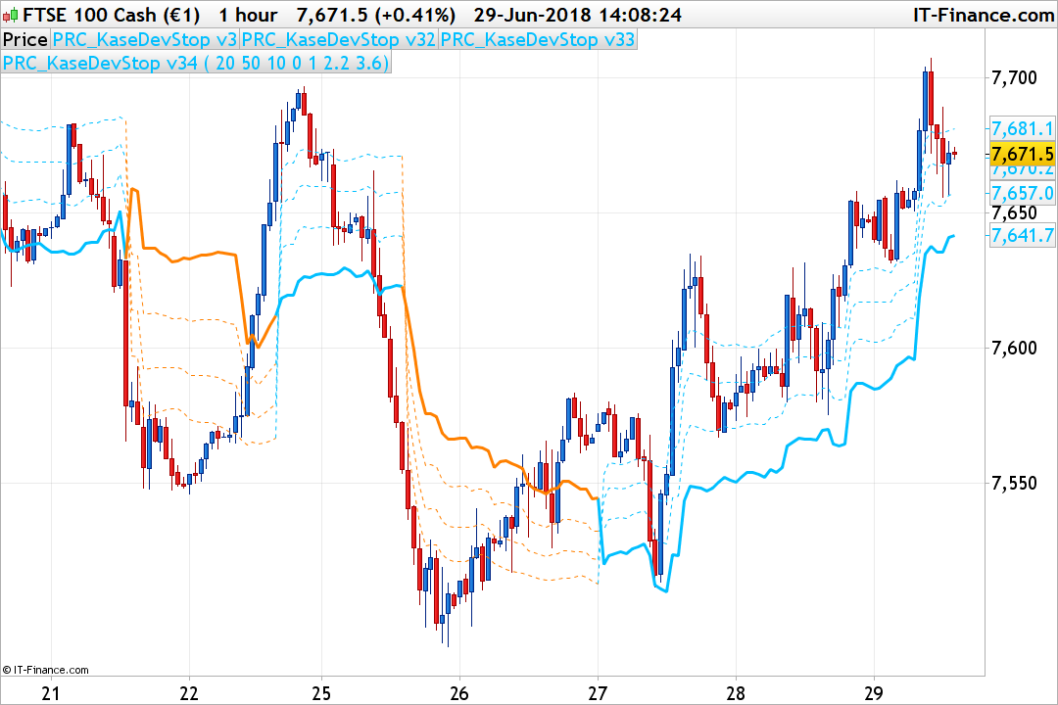
Task: Click date label 28 on time axis
Action: (x=736, y=693)
